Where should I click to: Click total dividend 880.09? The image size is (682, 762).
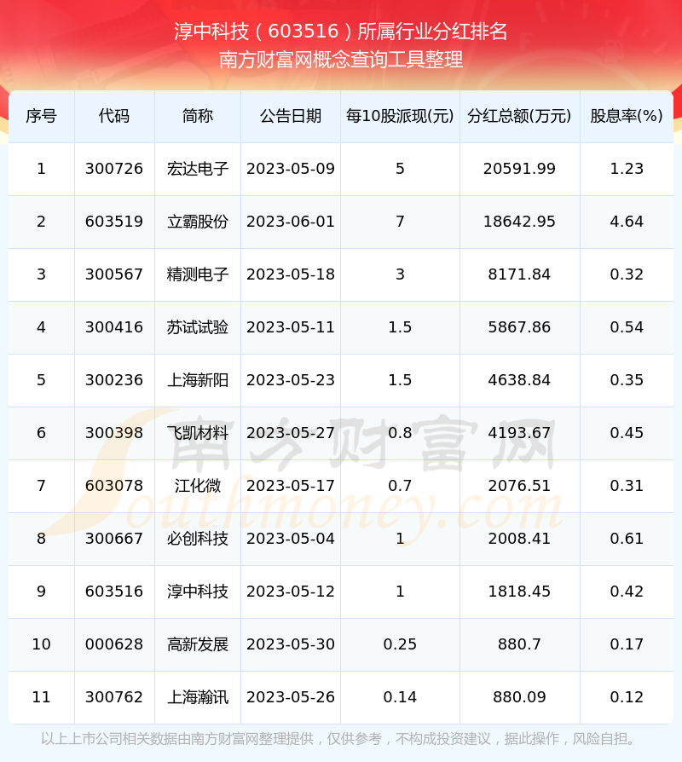point(519,697)
